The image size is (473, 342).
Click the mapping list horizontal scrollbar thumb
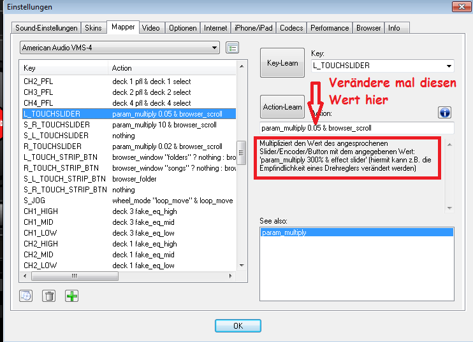[75, 276]
